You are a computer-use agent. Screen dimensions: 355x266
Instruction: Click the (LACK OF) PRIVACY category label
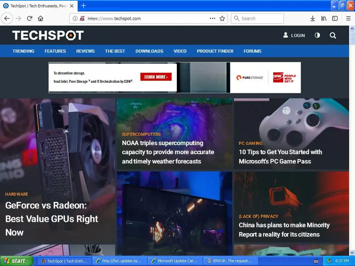click(259, 216)
